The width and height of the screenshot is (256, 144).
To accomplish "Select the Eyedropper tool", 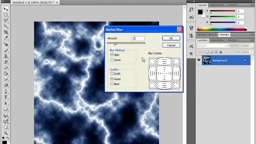I will pos(6,38).
